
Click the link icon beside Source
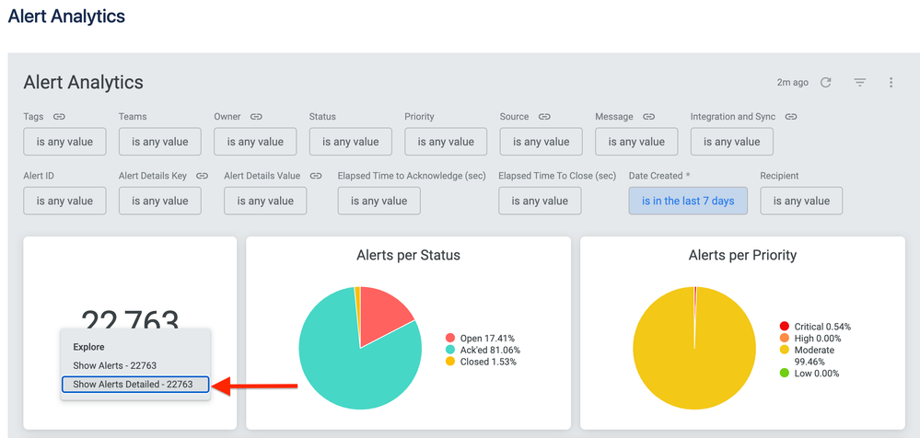(x=544, y=117)
